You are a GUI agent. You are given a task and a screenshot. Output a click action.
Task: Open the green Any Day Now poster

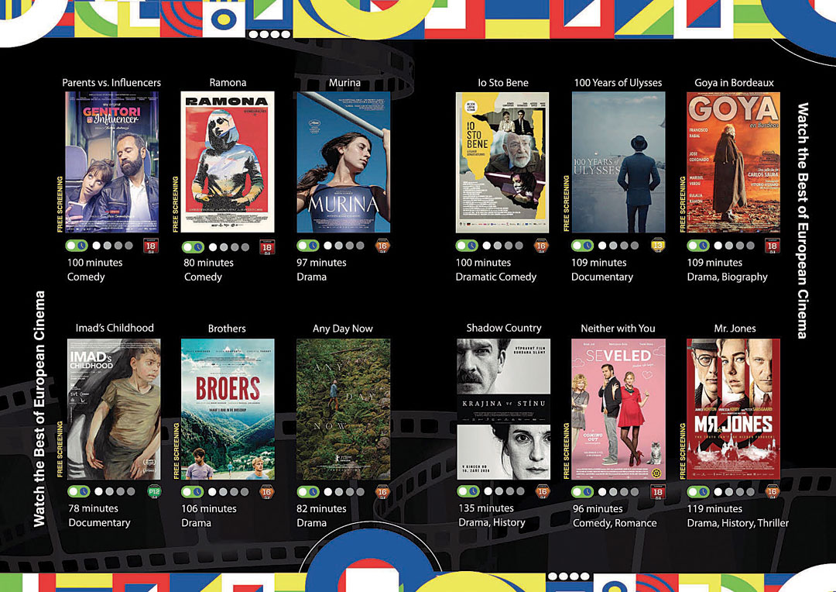click(344, 409)
